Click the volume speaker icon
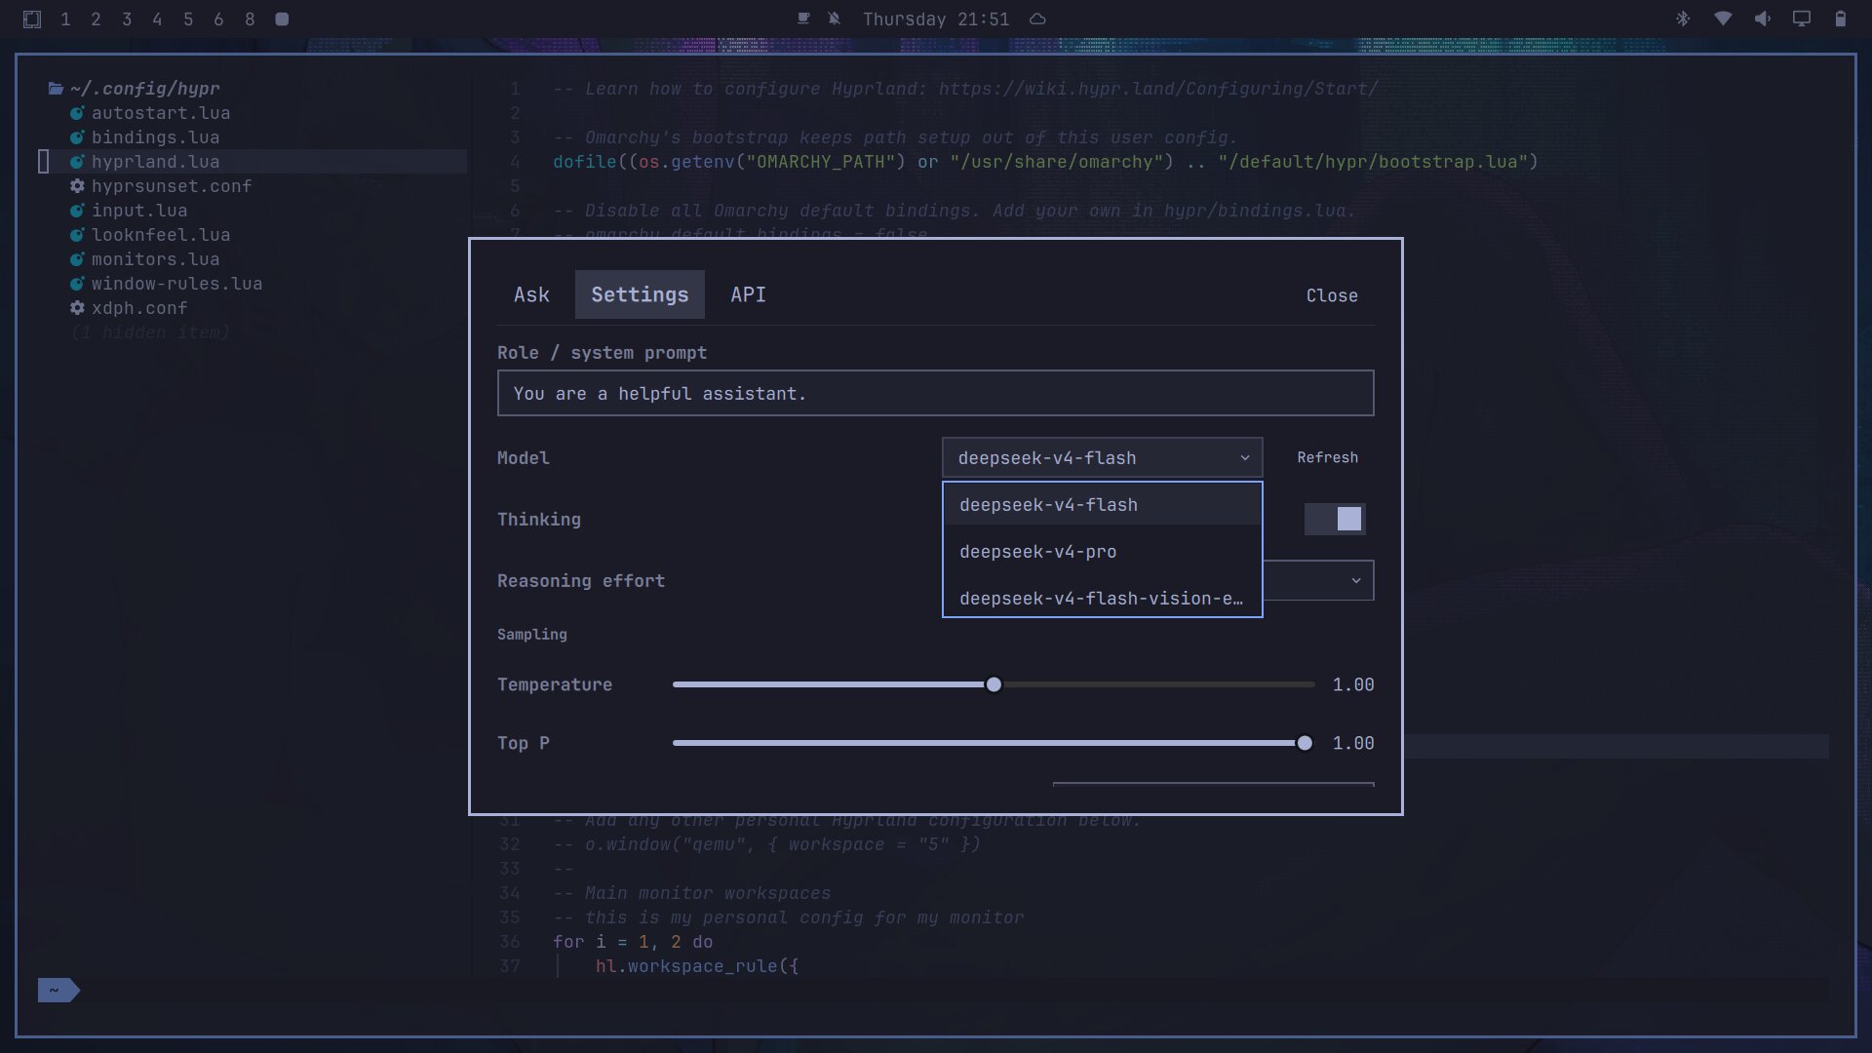 pos(1762,19)
